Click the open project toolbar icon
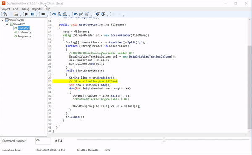The height and width of the screenshot is (155, 252). pyautogui.click(x=5, y=14)
